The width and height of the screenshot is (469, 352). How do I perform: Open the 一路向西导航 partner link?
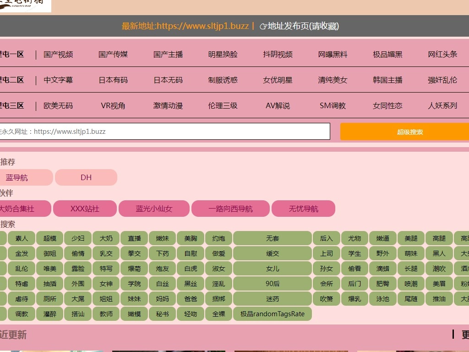(x=230, y=209)
